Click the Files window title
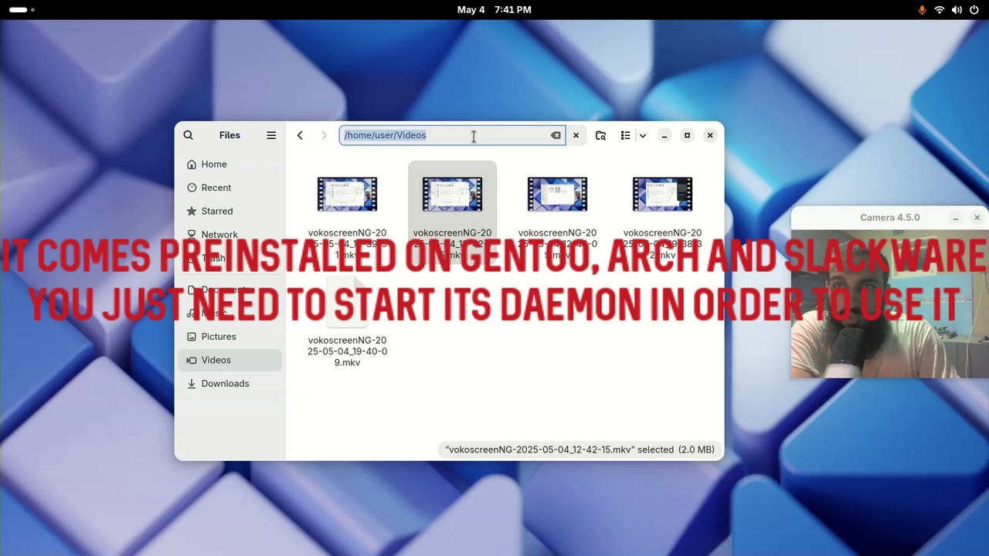This screenshot has width=989, height=556. coord(229,135)
